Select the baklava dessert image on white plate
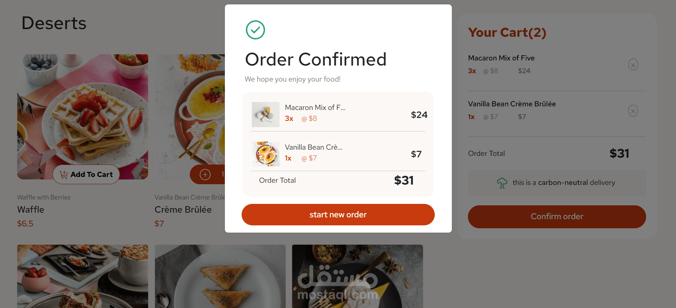The height and width of the screenshot is (308, 676). click(220, 276)
